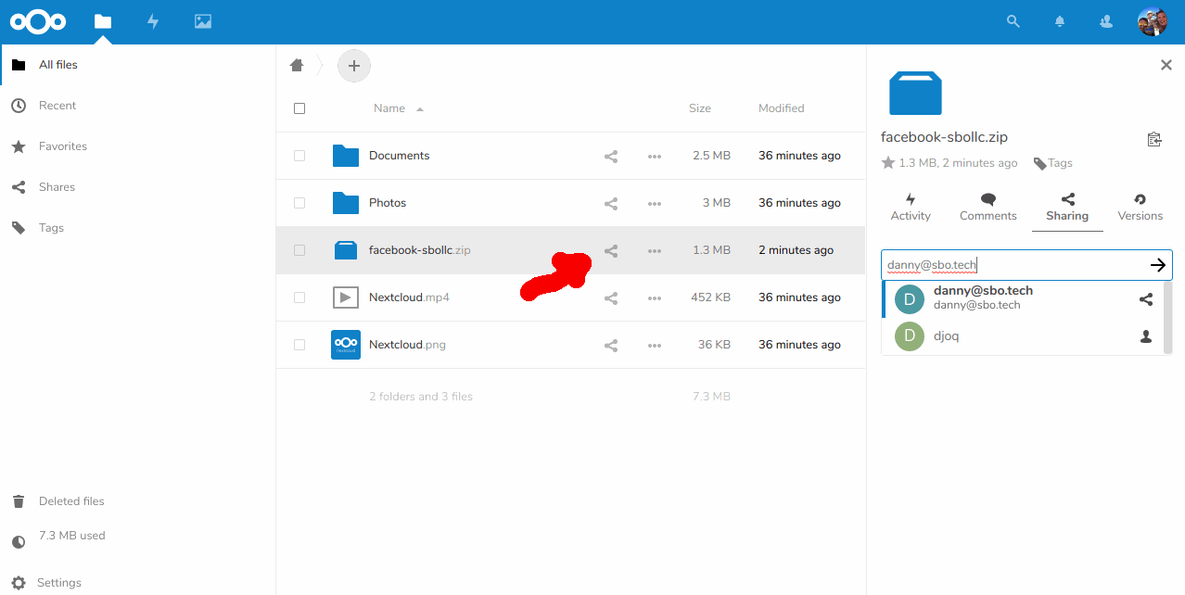Open the search magnifier

(x=1013, y=21)
